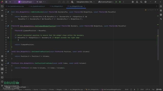
Task: Run the project with green play button
Action: [x=116, y=2]
